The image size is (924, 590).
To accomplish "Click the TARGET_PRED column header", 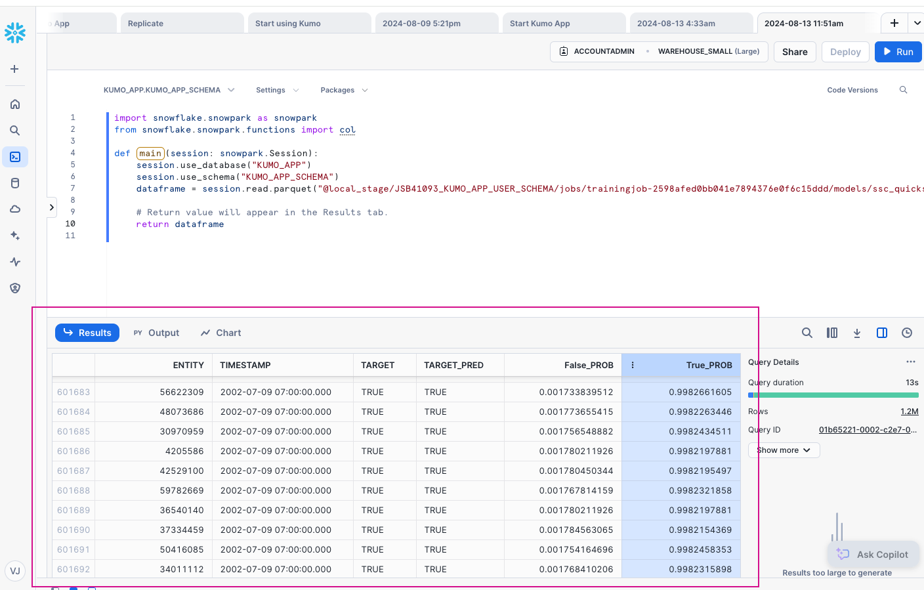I will (x=460, y=365).
